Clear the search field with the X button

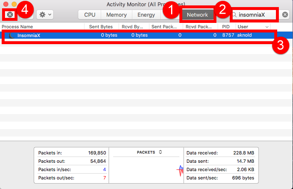click(285, 15)
